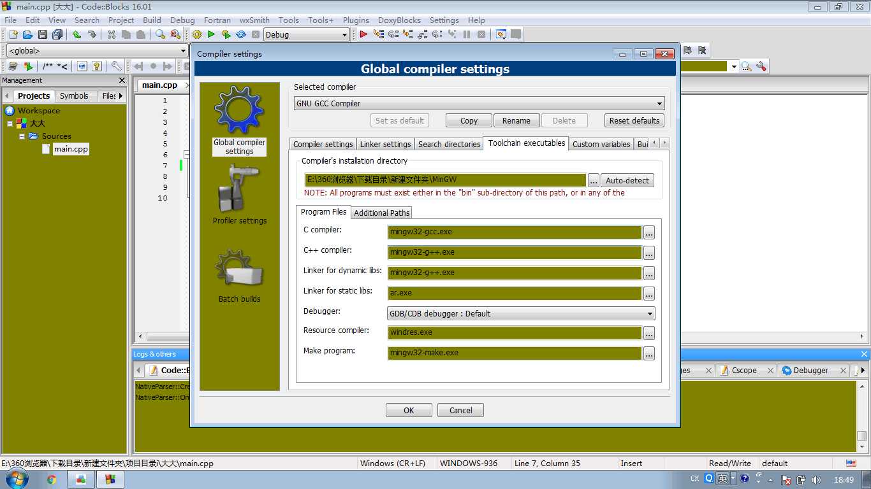Switch to the Search directories tab
The image size is (871, 489).
pyautogui.click(x=449, y=144)
